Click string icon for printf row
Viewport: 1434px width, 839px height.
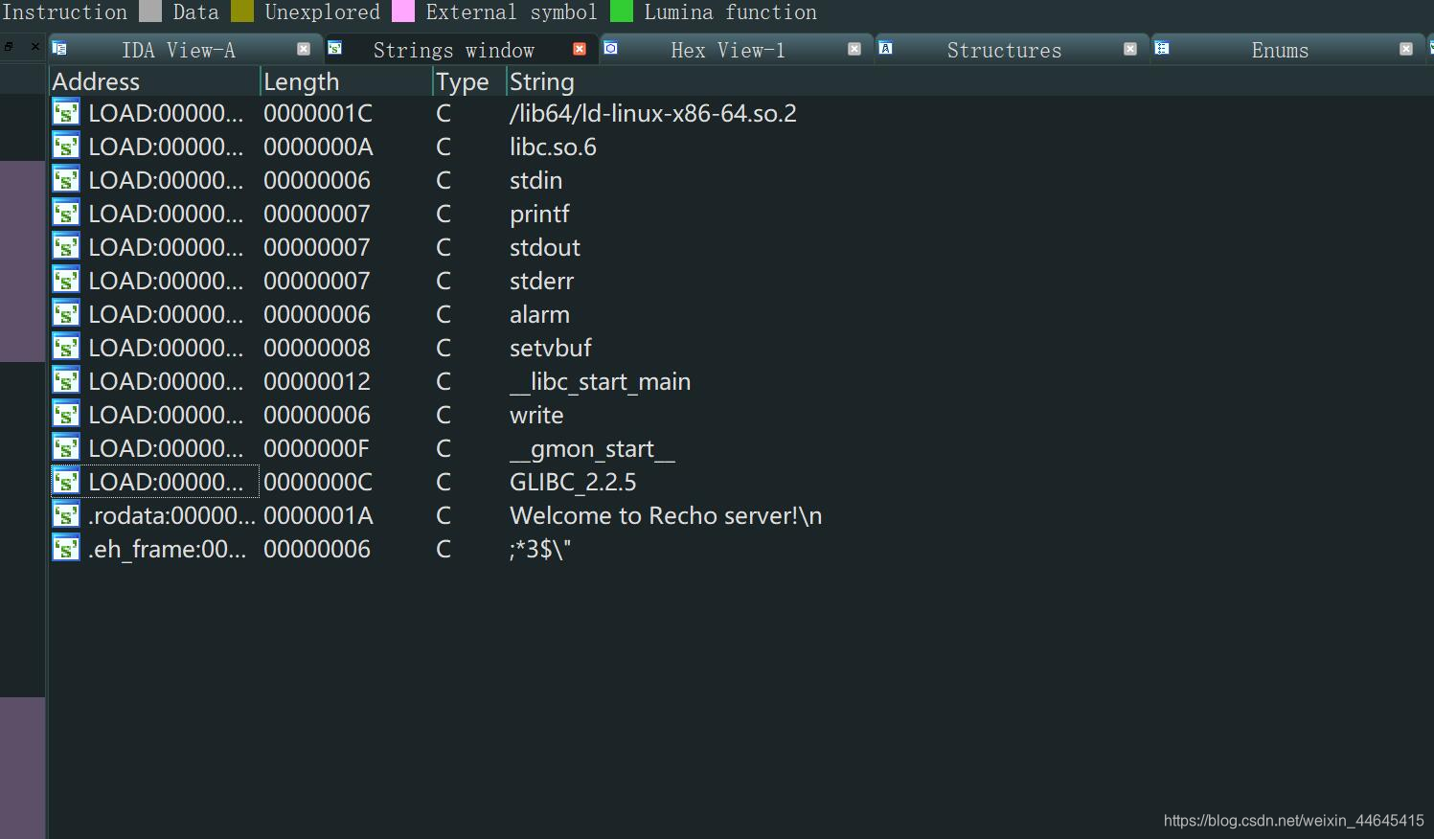tap(66, 214)
